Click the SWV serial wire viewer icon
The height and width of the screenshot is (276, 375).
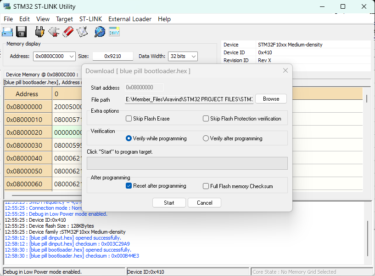coord(114,32)
